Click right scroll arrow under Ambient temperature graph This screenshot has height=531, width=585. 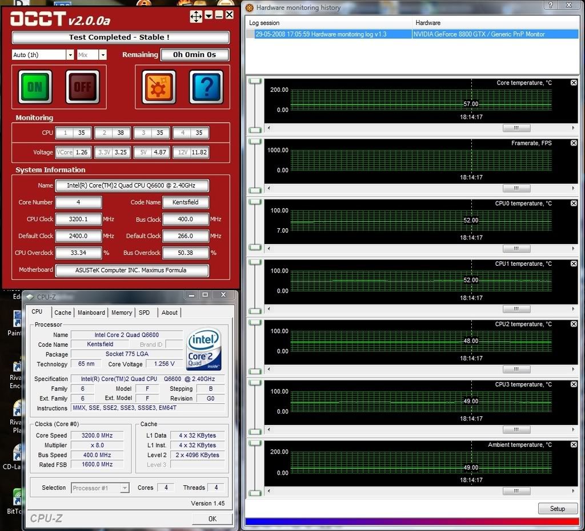(x=574, y=491)
